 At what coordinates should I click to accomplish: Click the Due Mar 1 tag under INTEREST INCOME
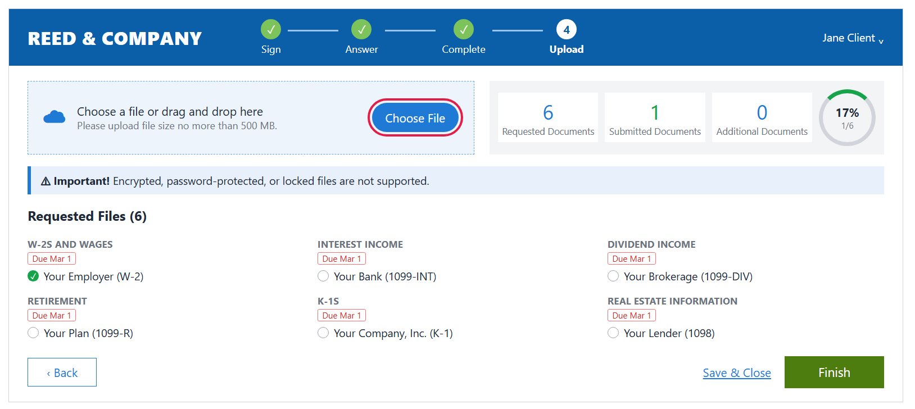pyautogui.click(x=342, y=259)
